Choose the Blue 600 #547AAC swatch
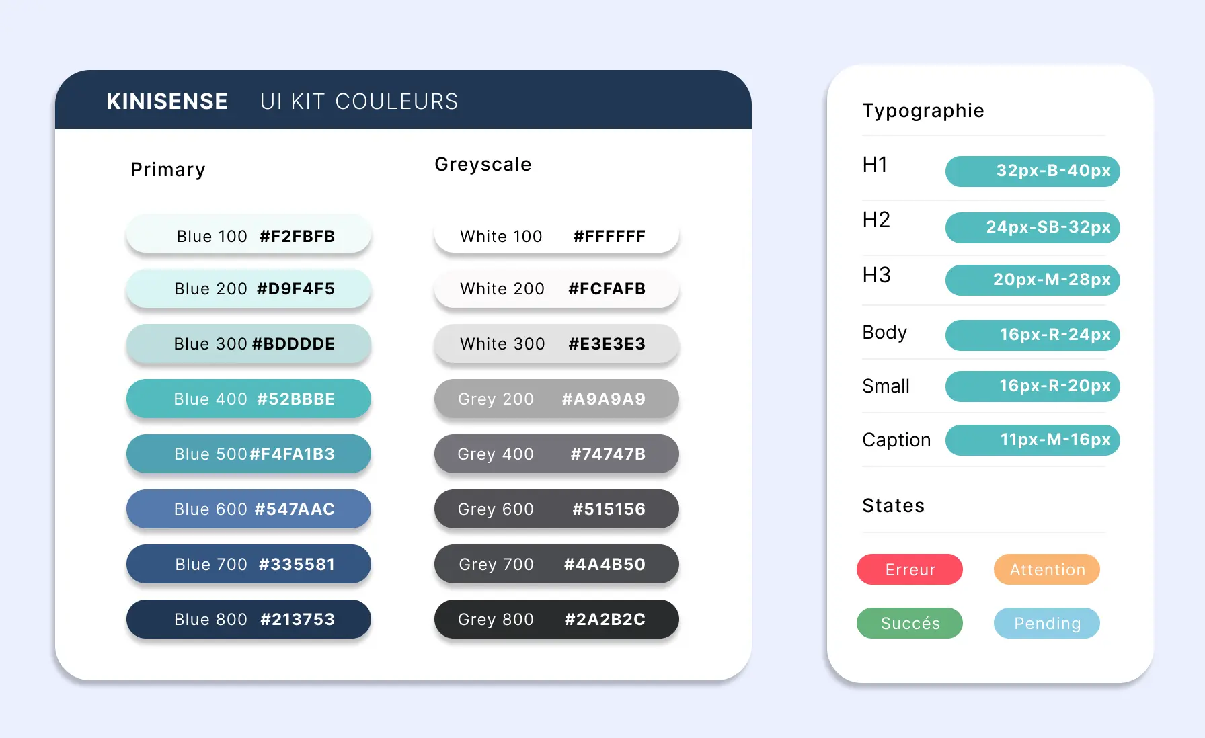 pyautogui.click(x=249, y=509)
